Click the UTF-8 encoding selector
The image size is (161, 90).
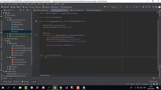coord(139,84)
